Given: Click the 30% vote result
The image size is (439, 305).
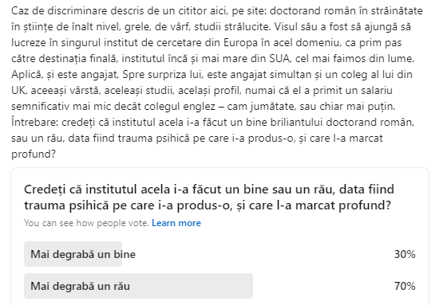Looking at the screenshot, I should [x=405, y=254].
